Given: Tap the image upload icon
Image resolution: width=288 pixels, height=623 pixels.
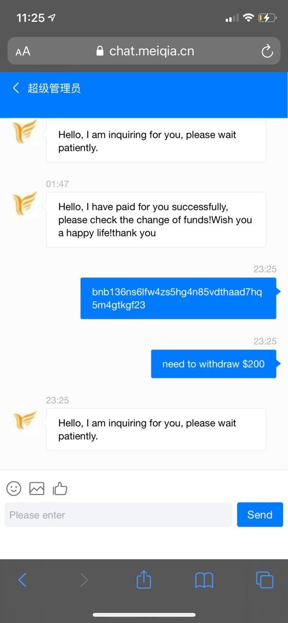Looking at the screenshot, I should pos(37,488).
